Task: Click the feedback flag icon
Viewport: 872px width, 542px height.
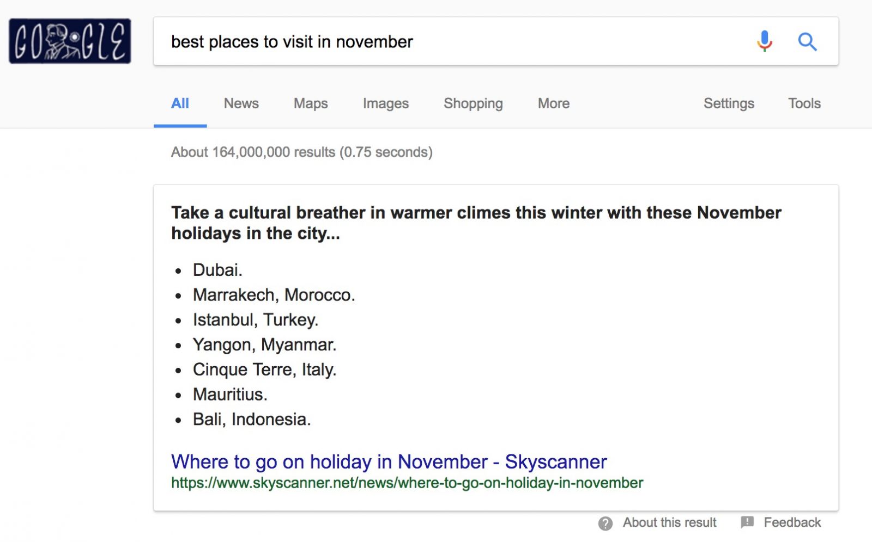Action: coord(747,522)
